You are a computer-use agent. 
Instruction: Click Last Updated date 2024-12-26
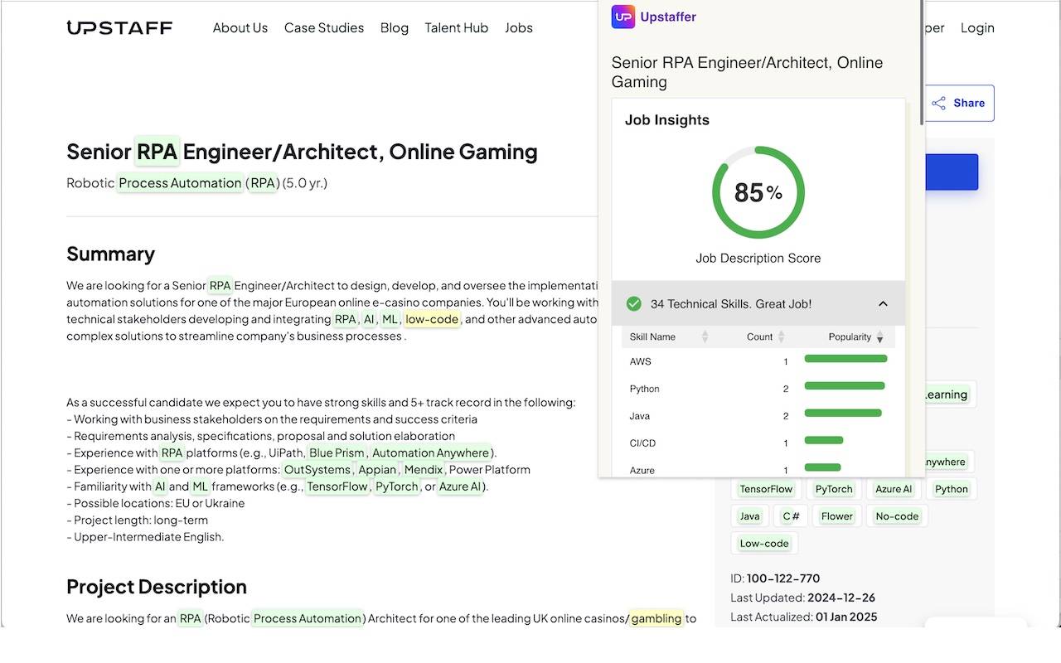coord(841,598)
